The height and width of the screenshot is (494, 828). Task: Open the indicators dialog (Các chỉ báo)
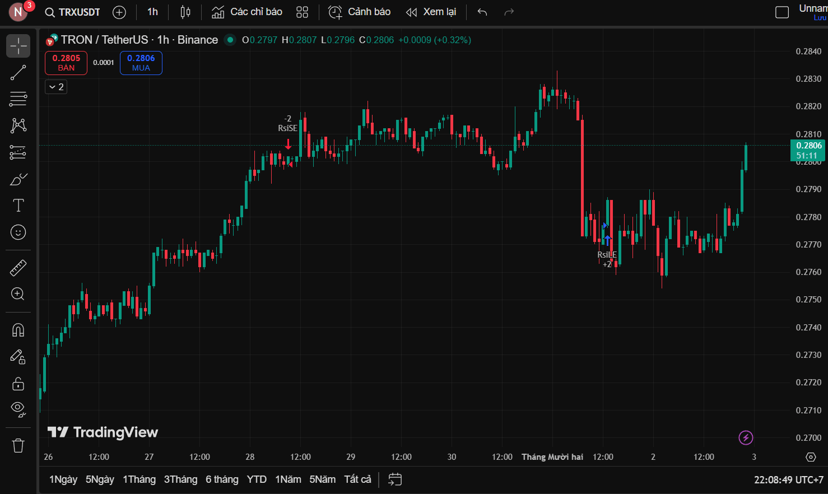tap(247, 12)
